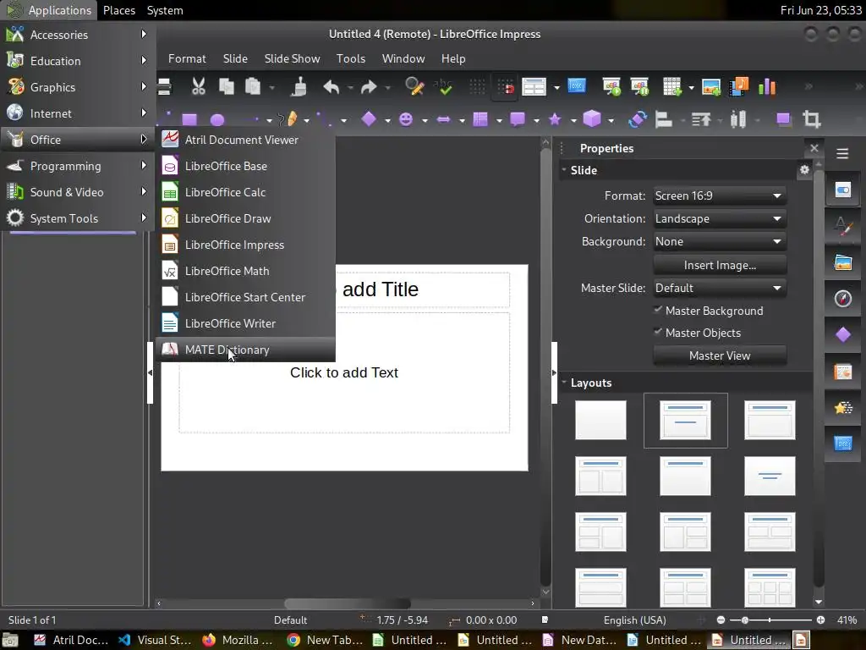Start slide show from first slide

[x=611, y=87]
